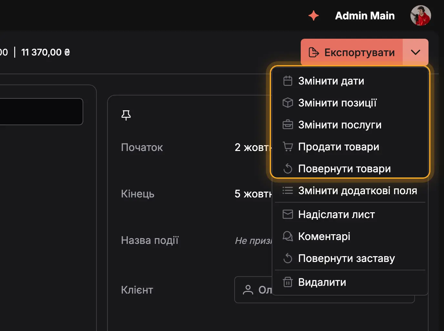Click the orange sparkle icon in header
444x331 pixels.
(313, 15)
